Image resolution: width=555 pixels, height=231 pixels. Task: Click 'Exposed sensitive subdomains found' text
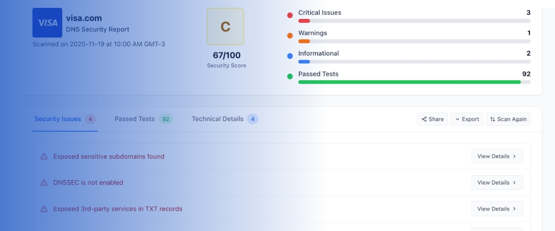click(x=109, y=157)
